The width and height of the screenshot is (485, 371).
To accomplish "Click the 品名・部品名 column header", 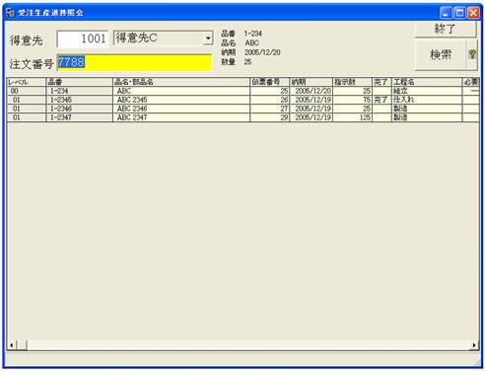I will 181,82.
